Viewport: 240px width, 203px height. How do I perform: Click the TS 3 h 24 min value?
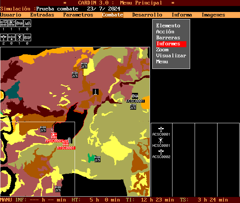point(213,200)
